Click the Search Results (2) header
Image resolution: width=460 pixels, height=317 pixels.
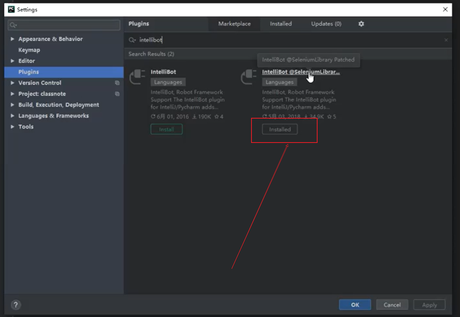tap(151, 54)
